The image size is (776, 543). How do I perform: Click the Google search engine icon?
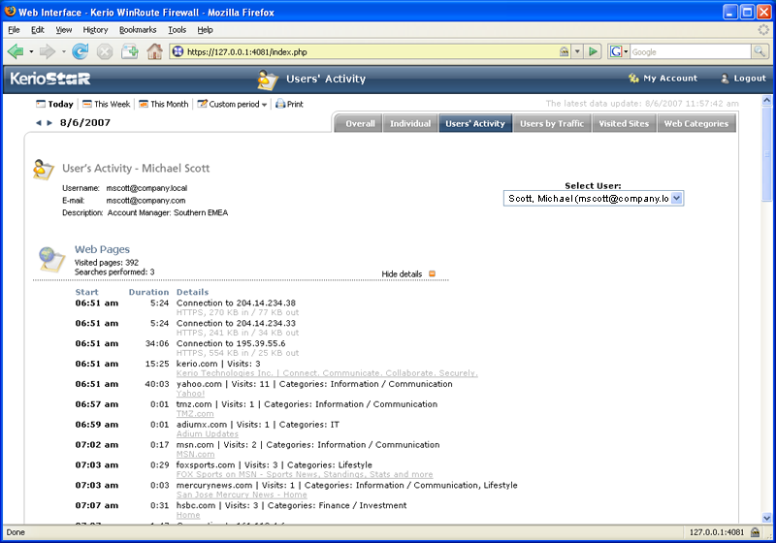click(616, 51)
